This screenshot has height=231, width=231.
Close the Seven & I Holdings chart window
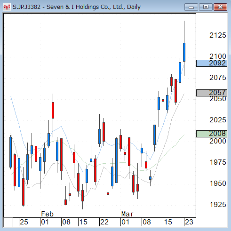[x=220, y=7]
